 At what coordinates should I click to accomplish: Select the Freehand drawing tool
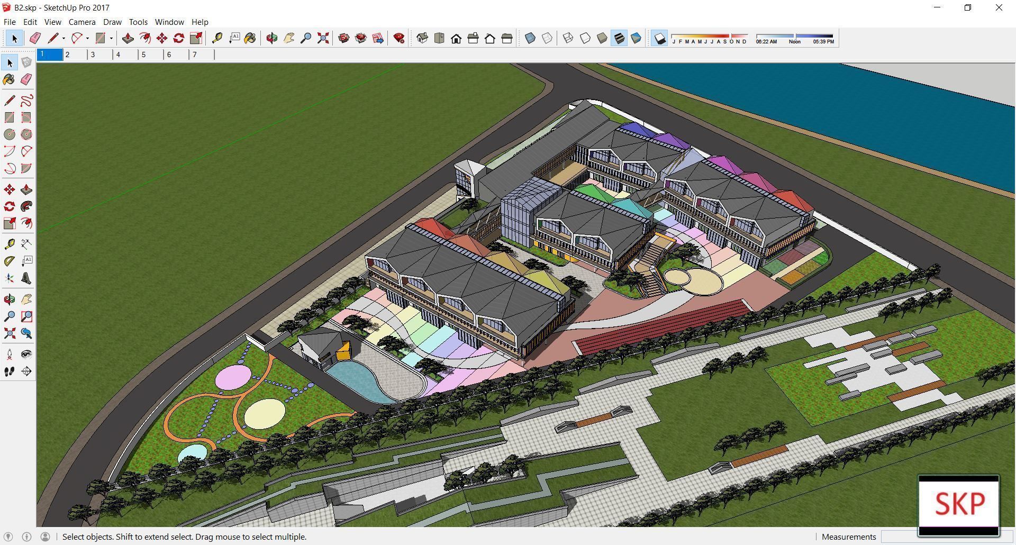[x=26, y=101]
